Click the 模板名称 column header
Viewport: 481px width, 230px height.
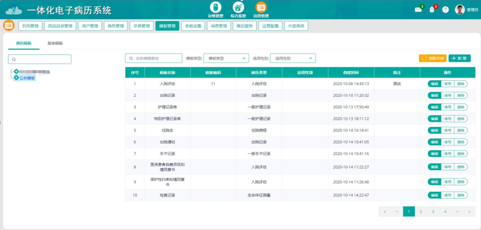click(167, 72)
